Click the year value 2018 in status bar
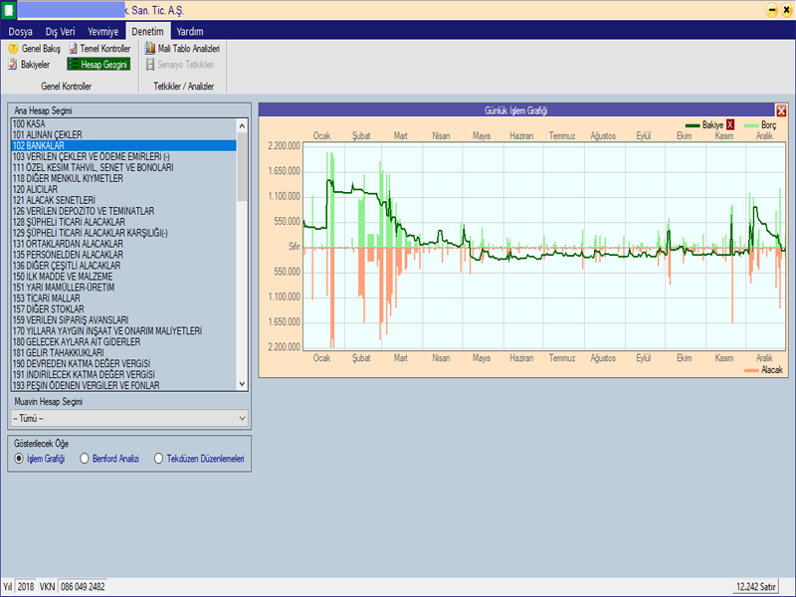 click(x=26, y=587)
